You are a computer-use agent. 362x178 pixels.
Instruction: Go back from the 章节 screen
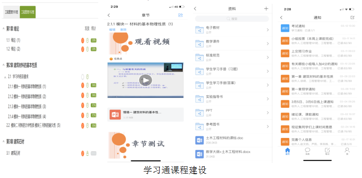(x=109, y=16)
